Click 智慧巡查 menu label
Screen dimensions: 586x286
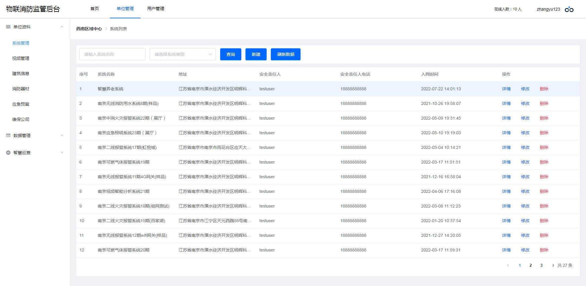pos(22,153)
